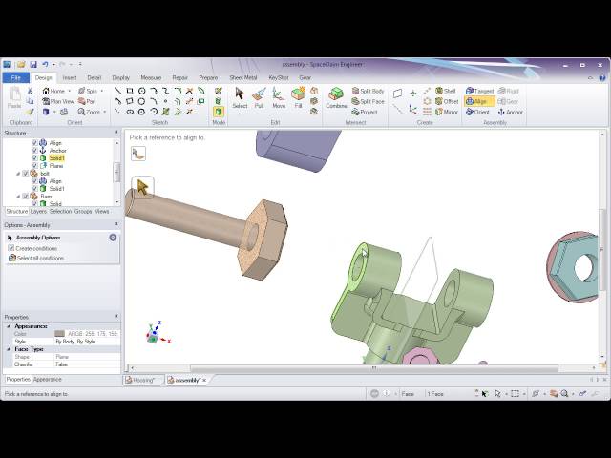Viewport: 611px width, 458px height.
Task: Collapse the Assembly Options section
Action: click(113, 238)
